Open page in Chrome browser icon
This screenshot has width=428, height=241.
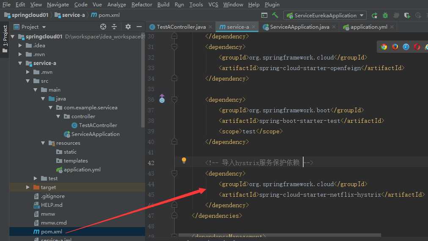(x=384, y=47)
